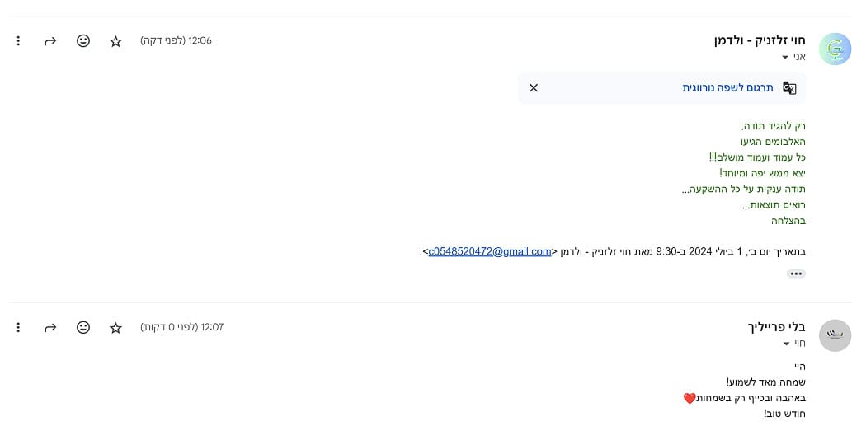Star the 12:07 message
The height and width of the screenshot is (426, 852).
115,327
